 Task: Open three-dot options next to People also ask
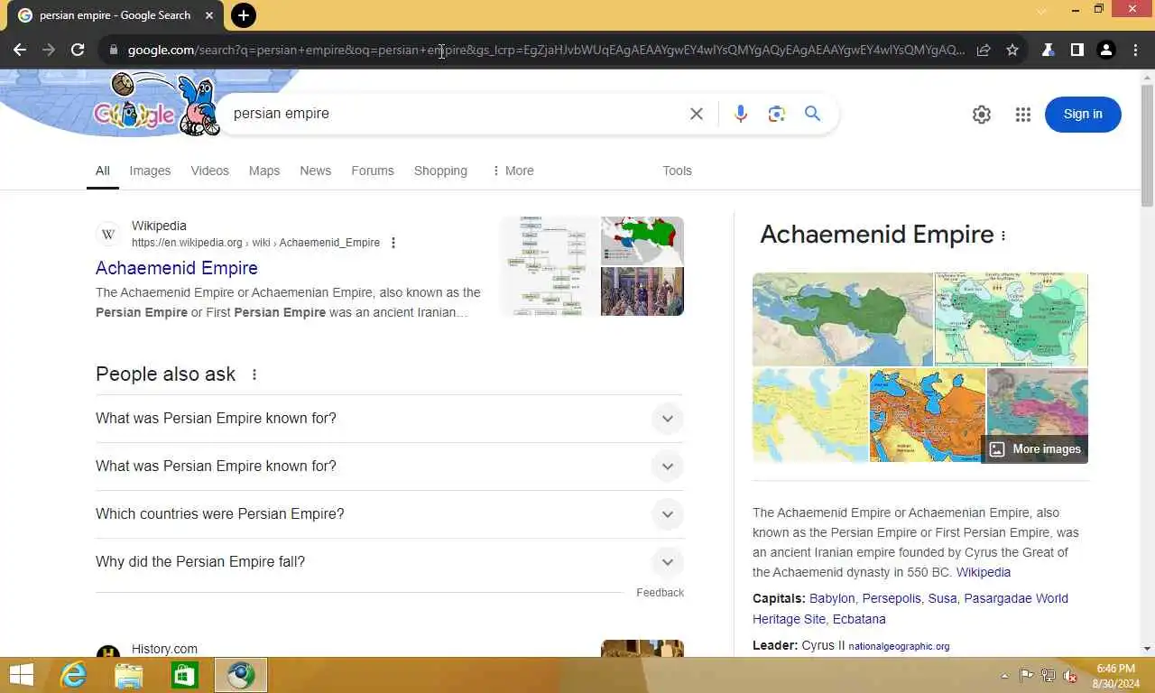pos(254,374)
